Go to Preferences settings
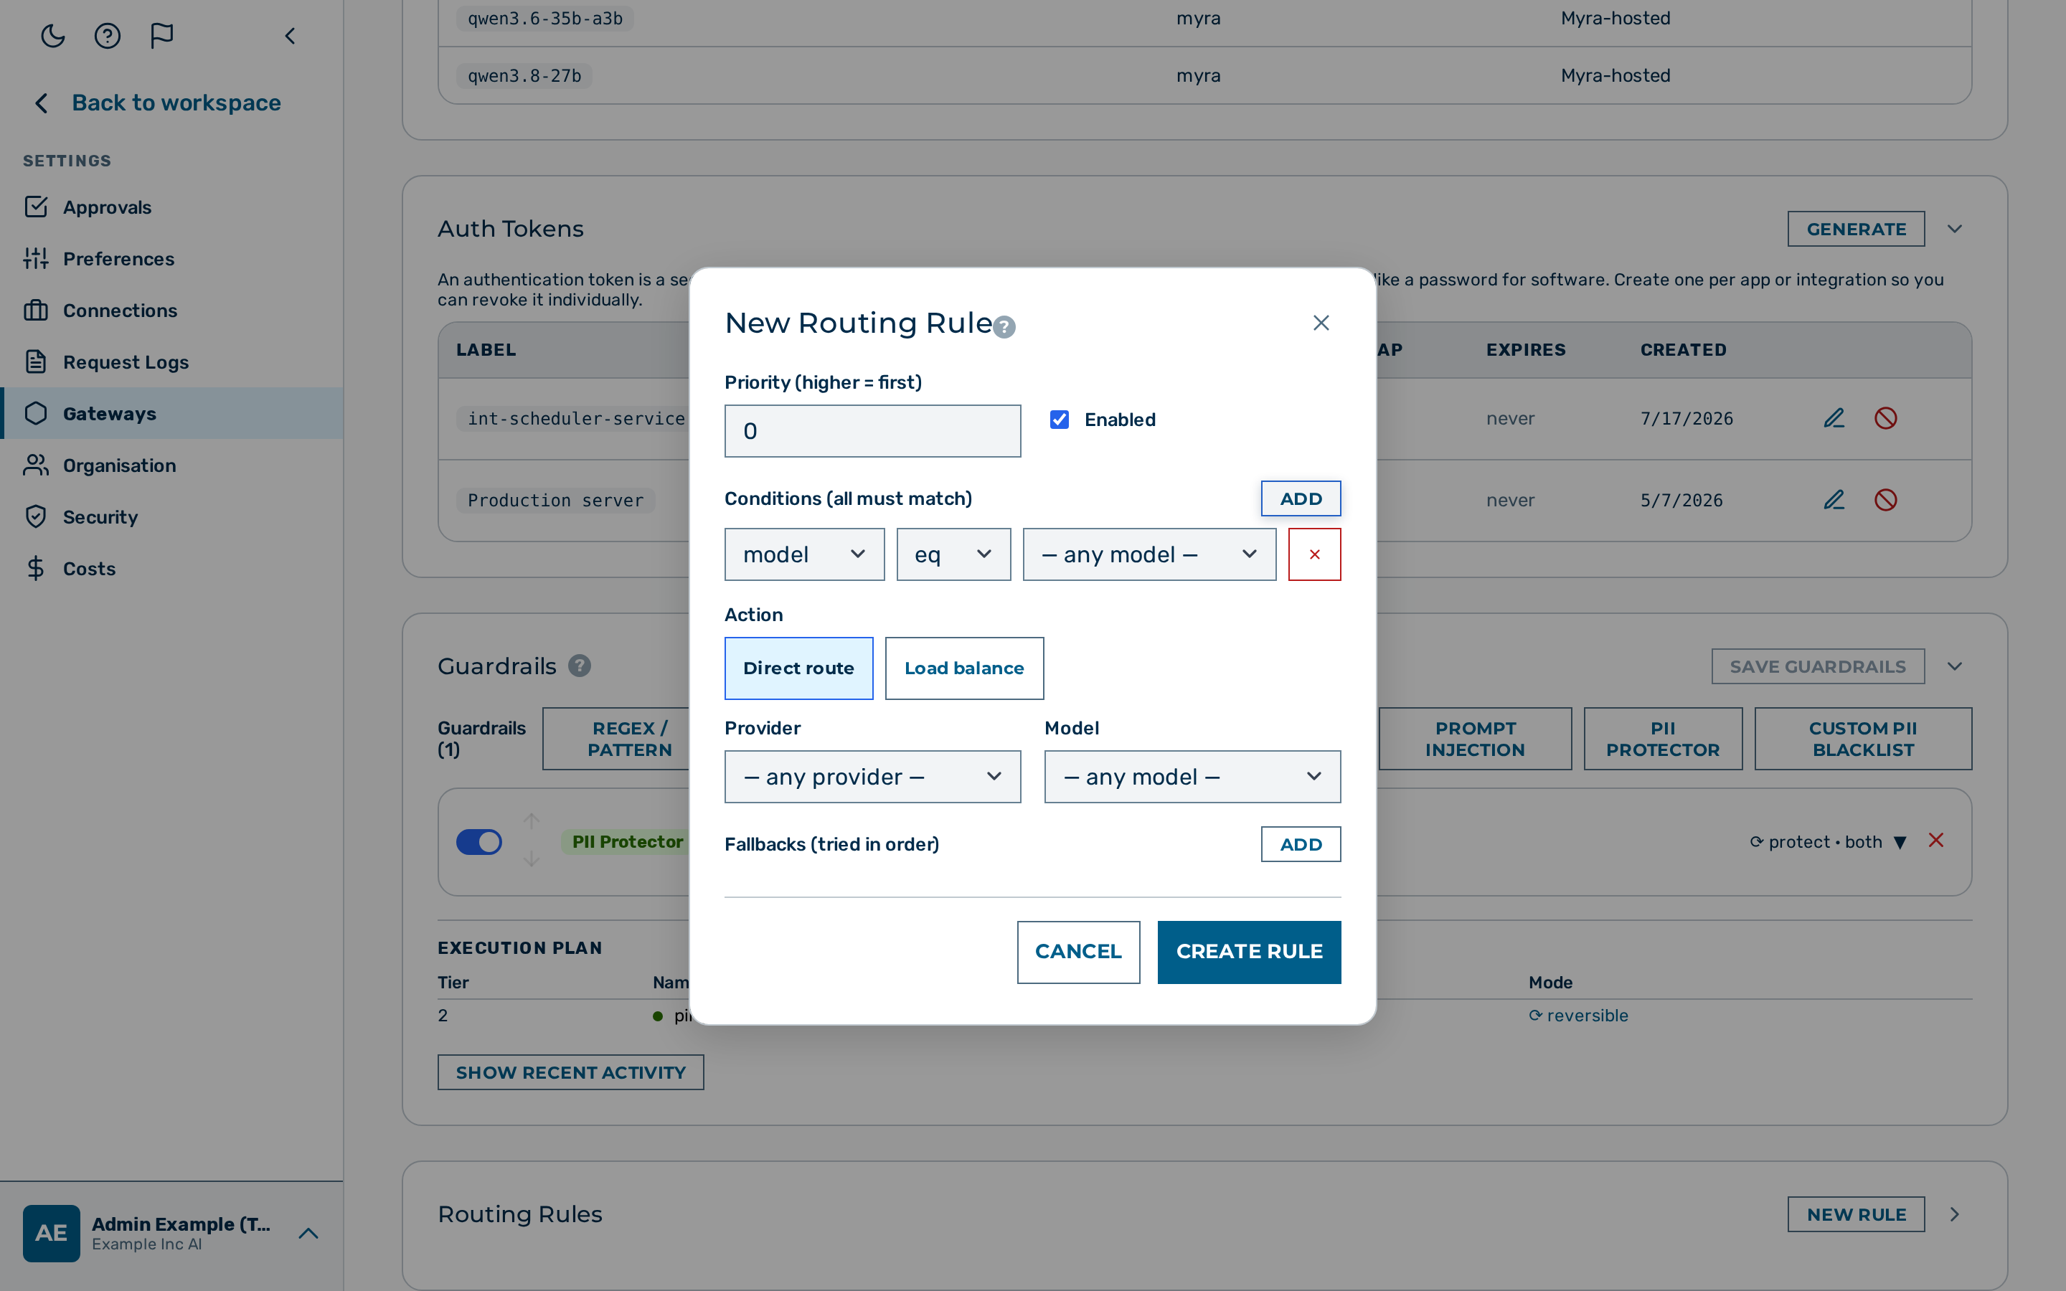This screenshot has height=1291, width=2066. [171, 259]
